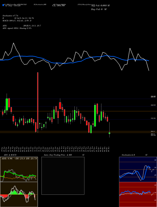
Task: Click the blue 12-day SMA legend square
Action: tap(3, 5)
